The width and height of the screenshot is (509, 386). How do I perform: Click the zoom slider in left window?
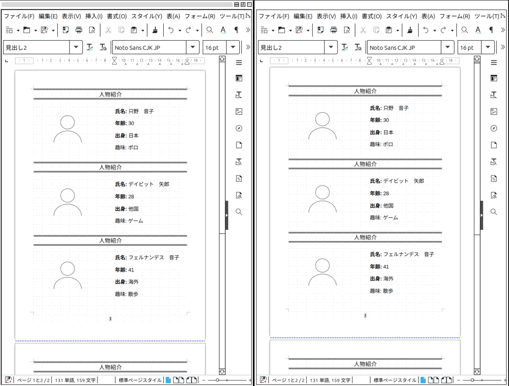(227, 380)
